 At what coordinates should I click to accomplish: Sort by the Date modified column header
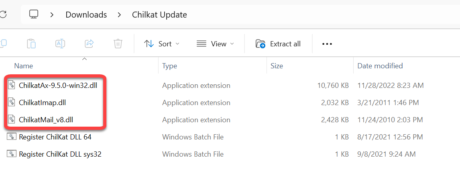(x=380, y=66)
